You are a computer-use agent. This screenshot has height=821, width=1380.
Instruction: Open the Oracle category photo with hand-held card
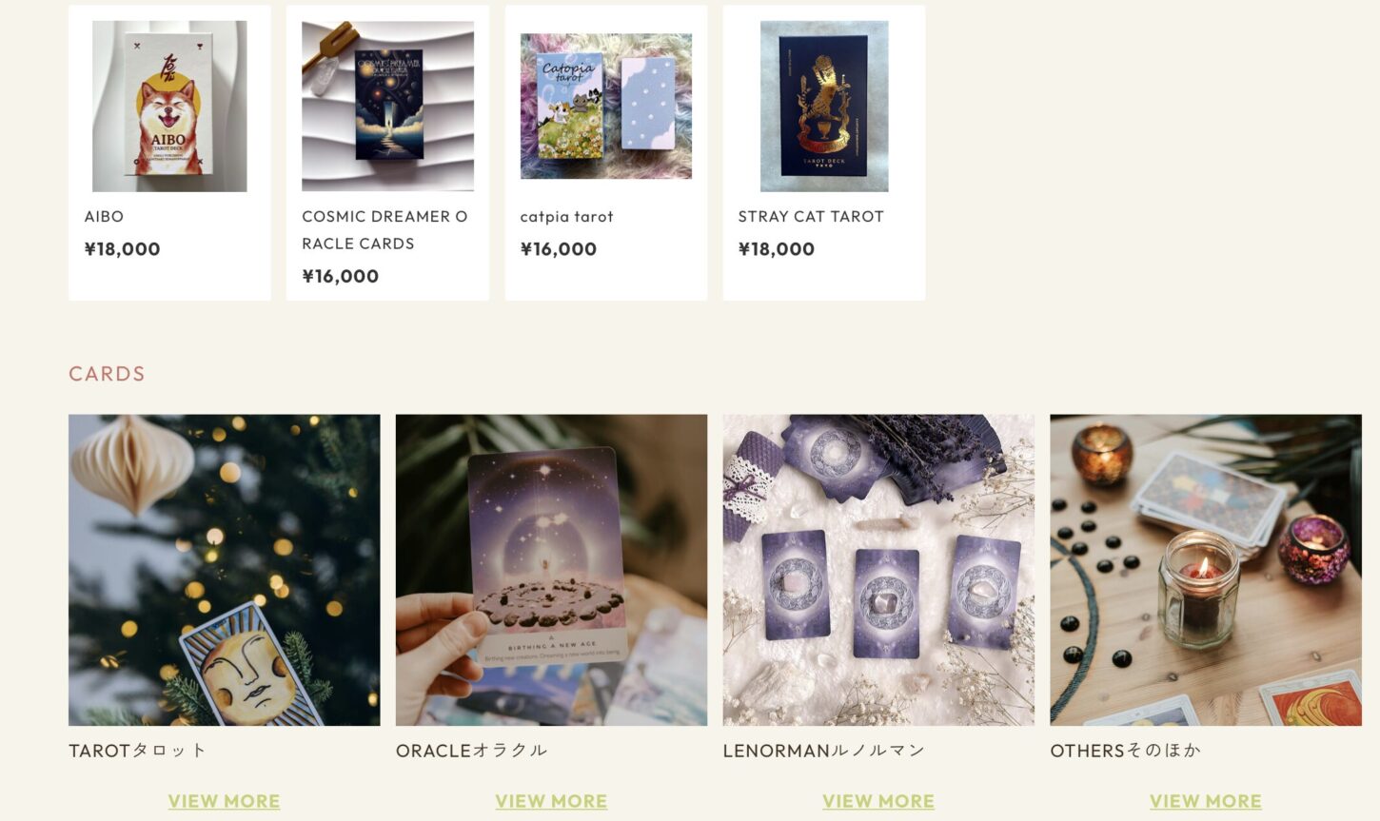point(551,570)
